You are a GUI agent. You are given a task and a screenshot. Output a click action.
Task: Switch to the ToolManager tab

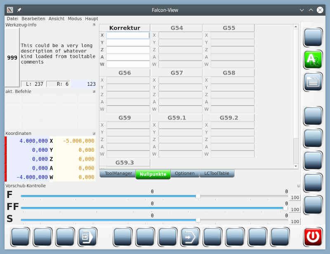[x=118, y=174]
